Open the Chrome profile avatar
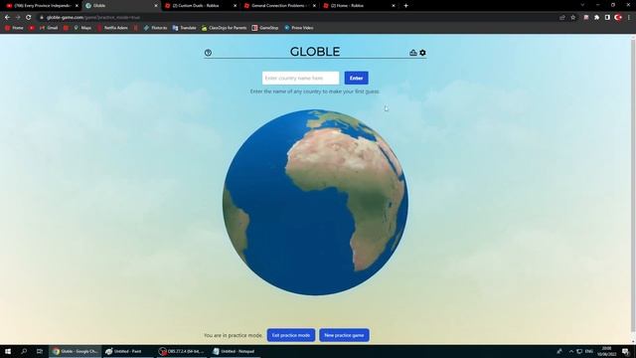 click(618, 18)
